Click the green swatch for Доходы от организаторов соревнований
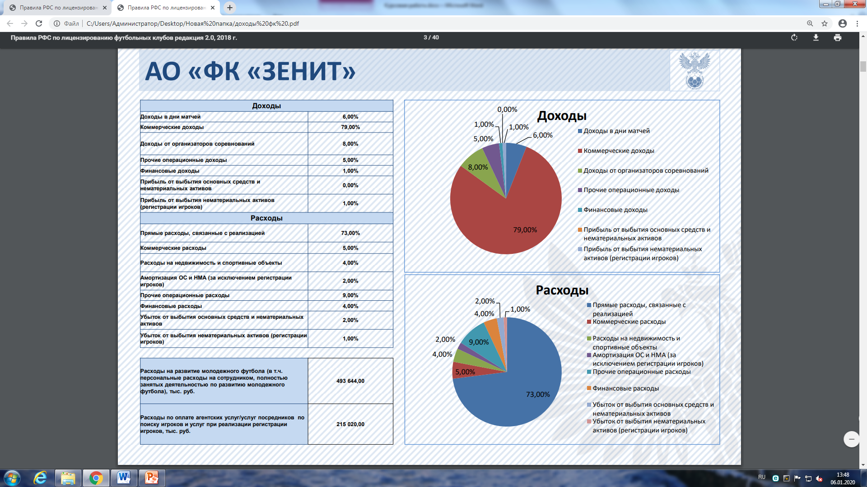 [580, 171]
